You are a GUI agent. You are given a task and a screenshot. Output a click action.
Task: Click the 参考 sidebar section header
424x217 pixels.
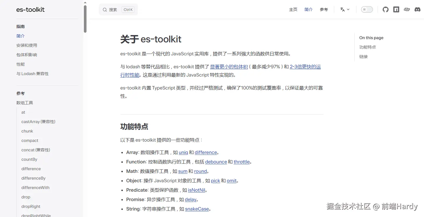point(21,93)
